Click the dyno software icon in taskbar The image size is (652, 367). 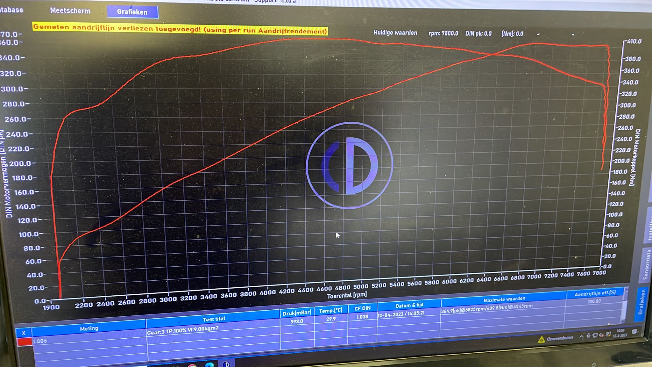(x=226, y=364)
